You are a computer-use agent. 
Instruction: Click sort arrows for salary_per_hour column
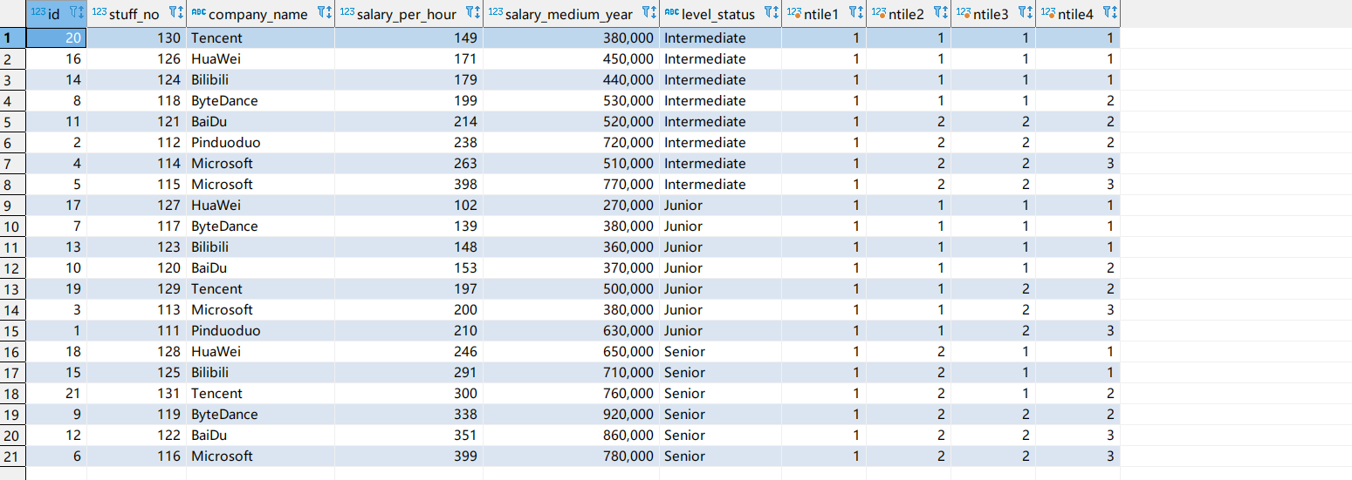[x=477, y=13]
